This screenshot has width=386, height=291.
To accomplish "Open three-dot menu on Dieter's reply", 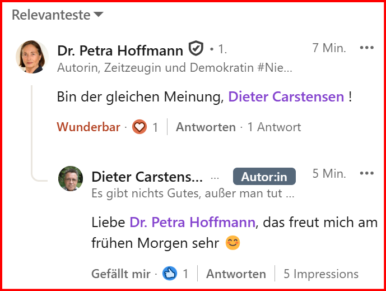I will click(366, 173).
